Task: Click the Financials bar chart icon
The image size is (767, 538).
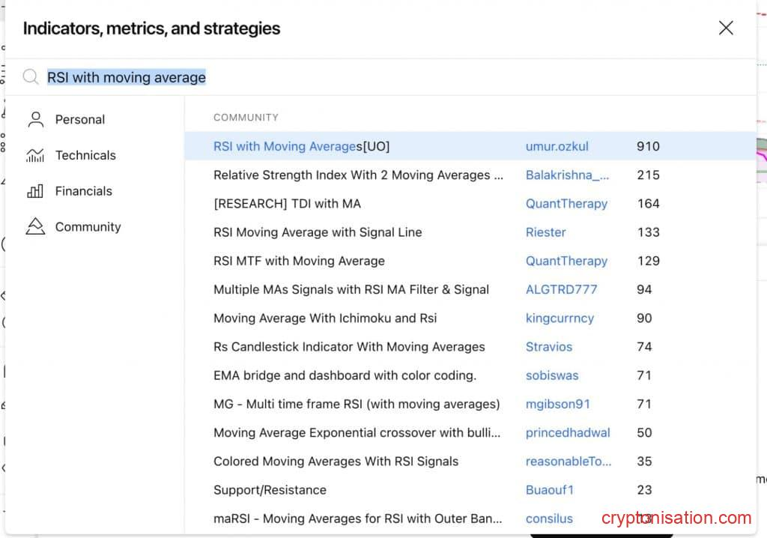Action: [35, 191]
